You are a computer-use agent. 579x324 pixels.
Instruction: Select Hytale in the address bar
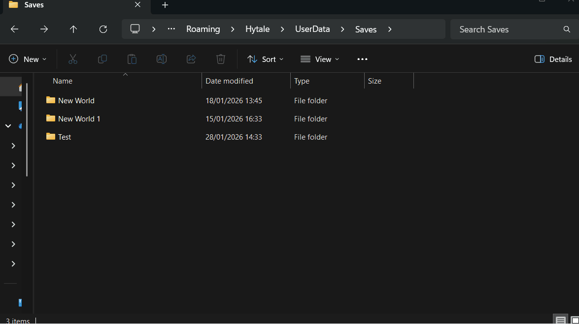(257, 29)
